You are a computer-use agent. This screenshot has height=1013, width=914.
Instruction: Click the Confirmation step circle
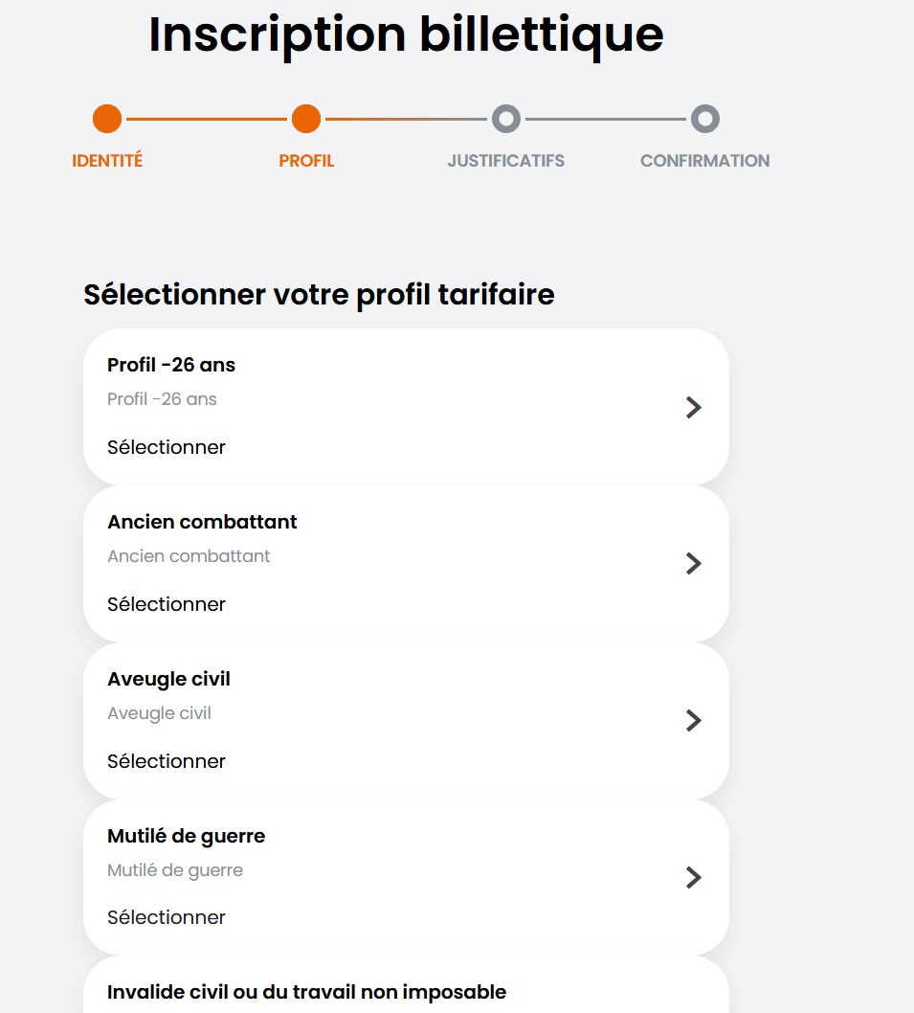coord(705,120)
